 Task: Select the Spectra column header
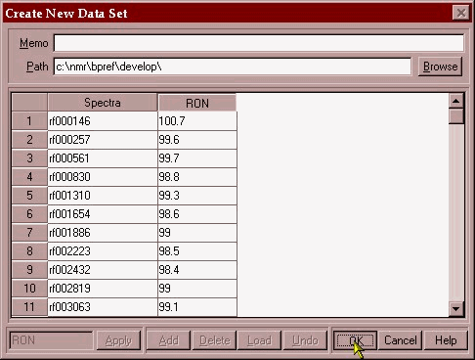[103, 103]
